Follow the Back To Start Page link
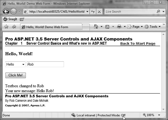Screen dimensions: 168x120 pos(138,44)
